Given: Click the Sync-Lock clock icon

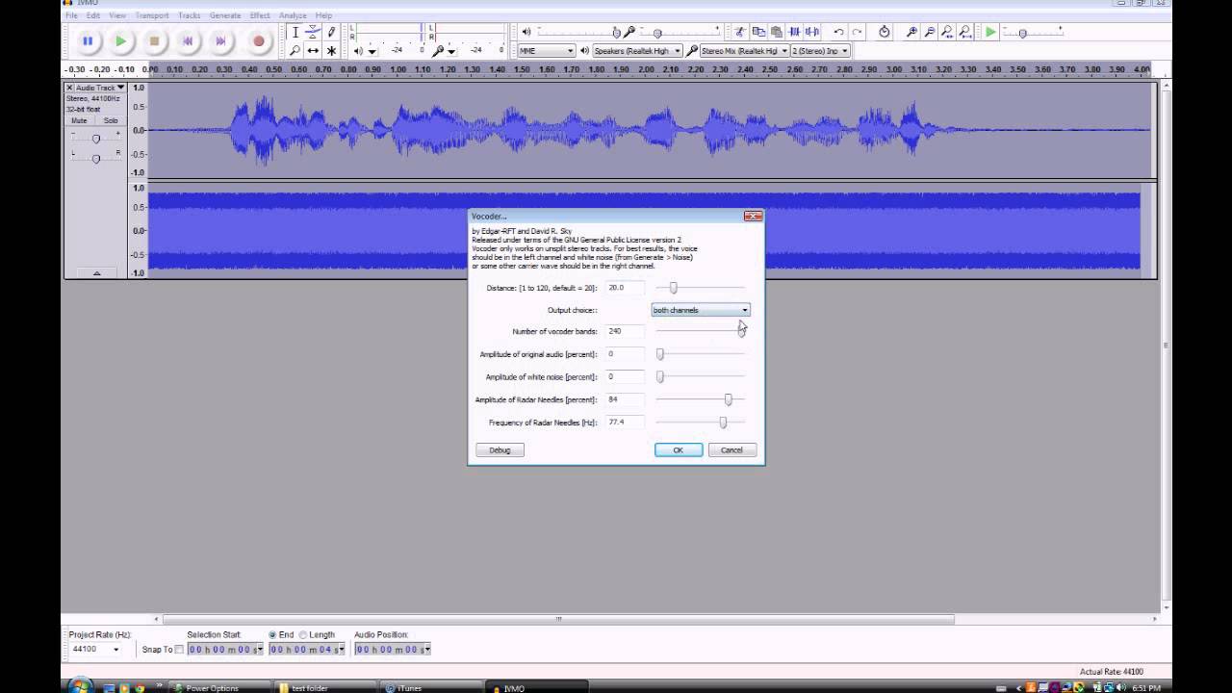Looking at the screenshot, I should (884, 32).
